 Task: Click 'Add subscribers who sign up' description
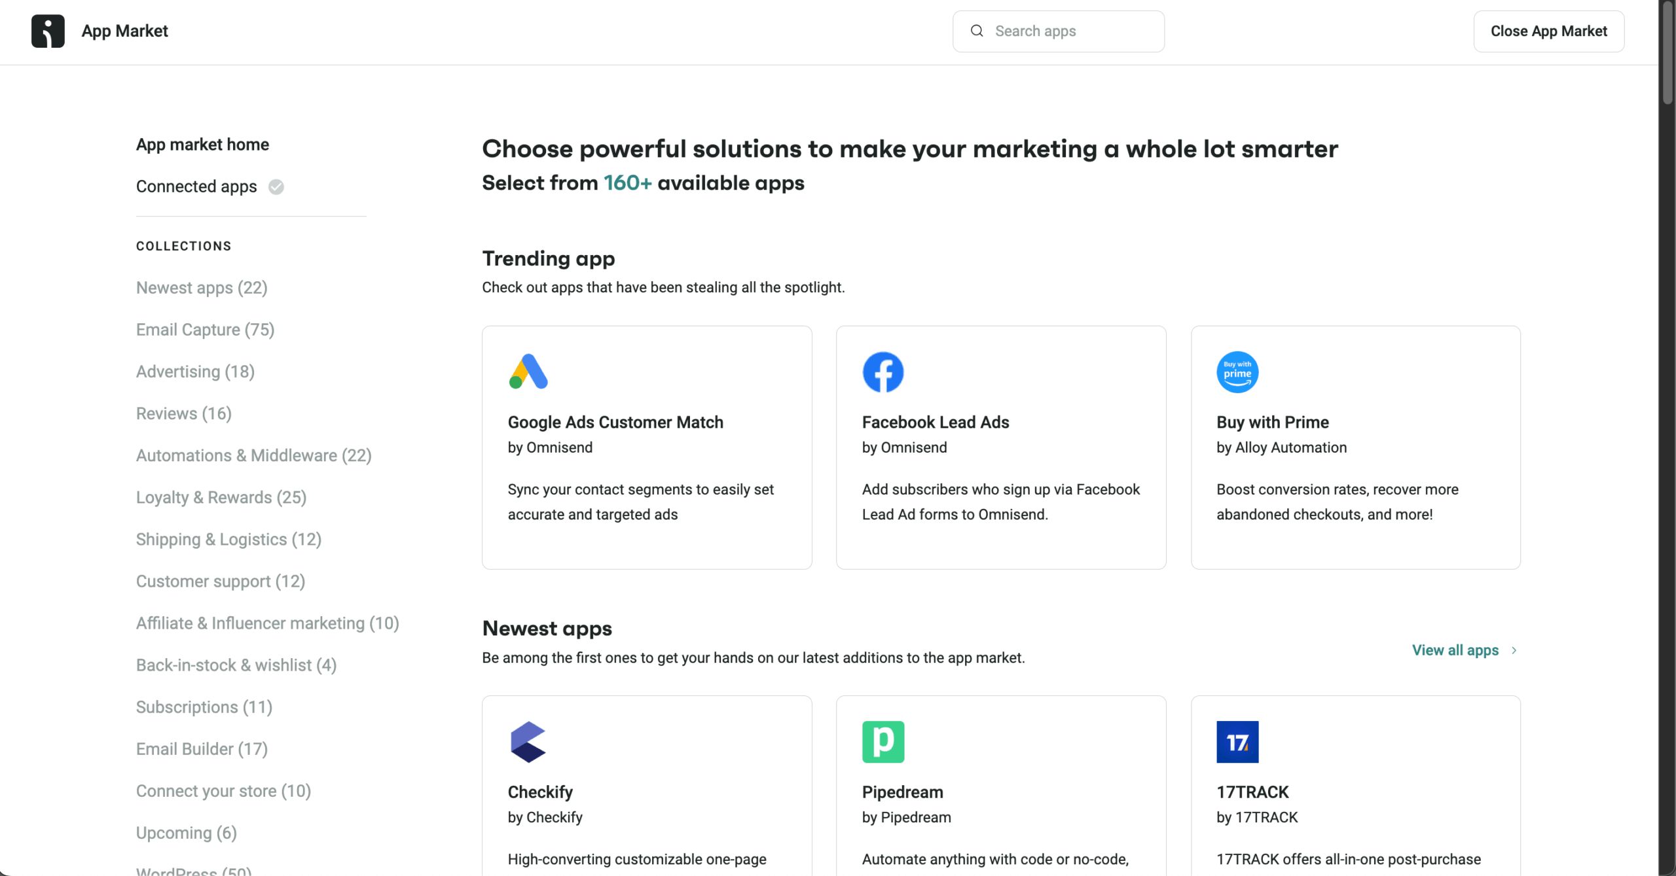1001,502
